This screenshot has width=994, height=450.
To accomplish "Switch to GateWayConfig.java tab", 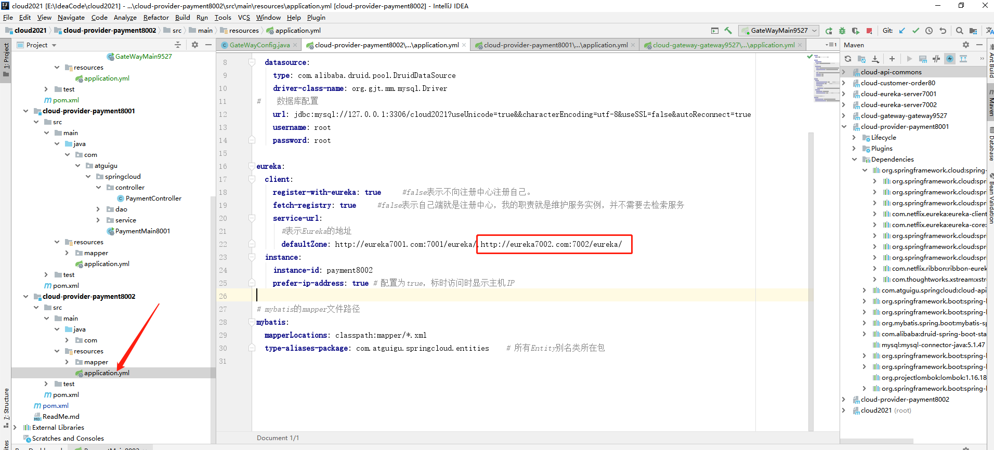I will click(x=259, y=45).
